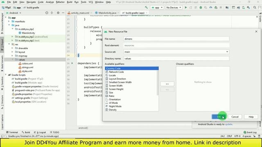
Task: Select gradle.properties in the project tree
Action: point(32,94)
